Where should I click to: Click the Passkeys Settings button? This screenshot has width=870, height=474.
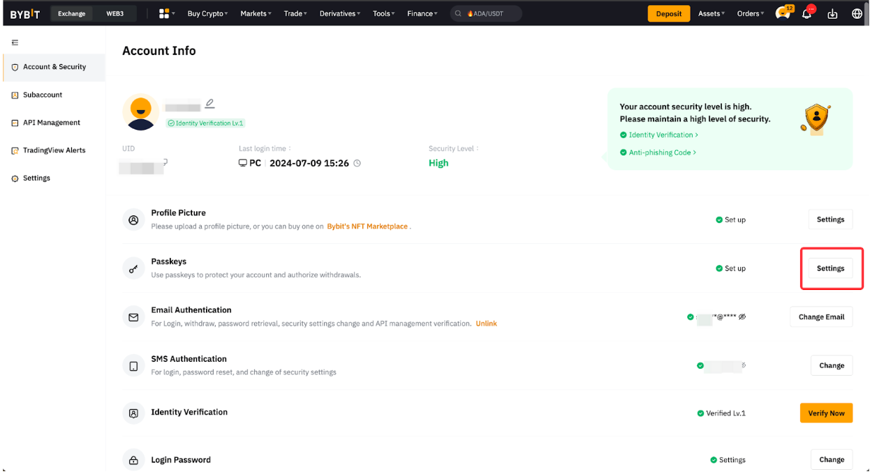[830, 268]
